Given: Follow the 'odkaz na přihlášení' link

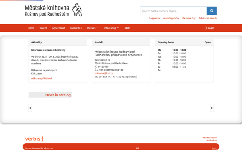Looking at the screenshot, I should tap(42, 79).
